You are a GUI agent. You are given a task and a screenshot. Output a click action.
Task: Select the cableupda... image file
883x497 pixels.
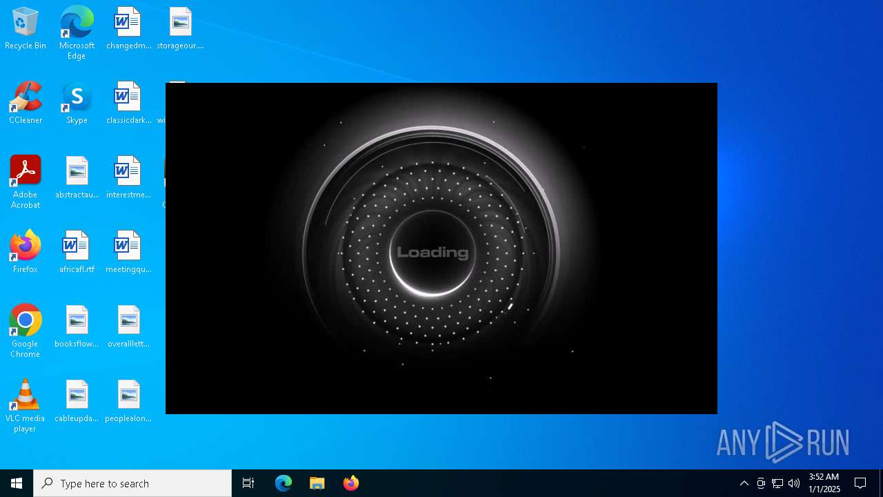77,401
